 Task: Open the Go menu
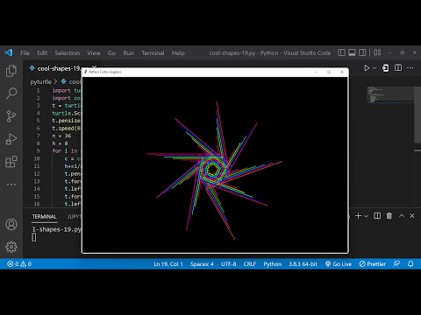(111, 53)
